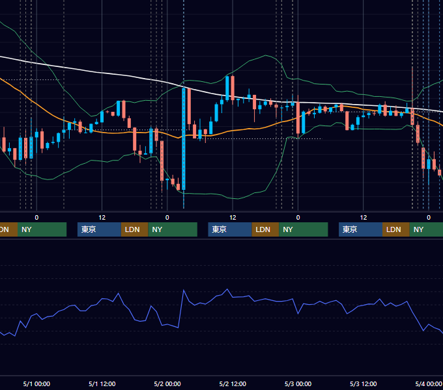Image resolution: width=443 pixels, height=390 pixels.
Task: Click hour label 12 above the 5/2 12:00 date
Action: [233, 218]
